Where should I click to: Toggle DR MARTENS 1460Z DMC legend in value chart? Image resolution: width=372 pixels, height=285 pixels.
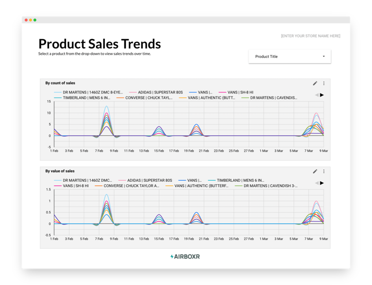83,180
